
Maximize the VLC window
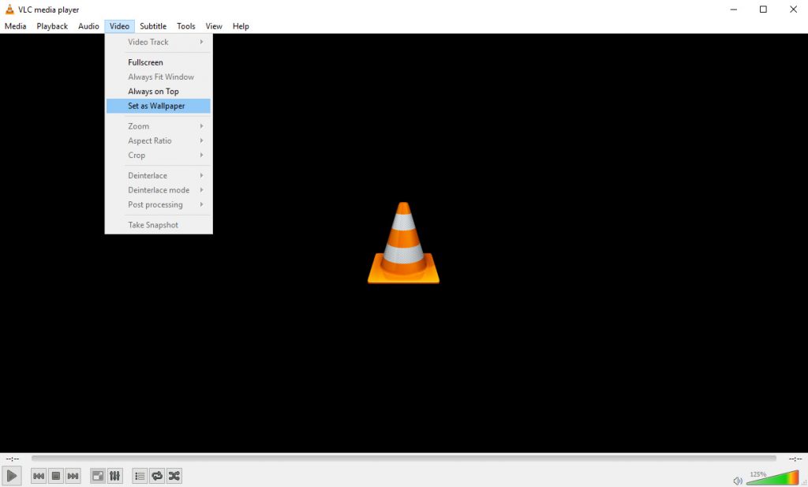coord(763,9)
